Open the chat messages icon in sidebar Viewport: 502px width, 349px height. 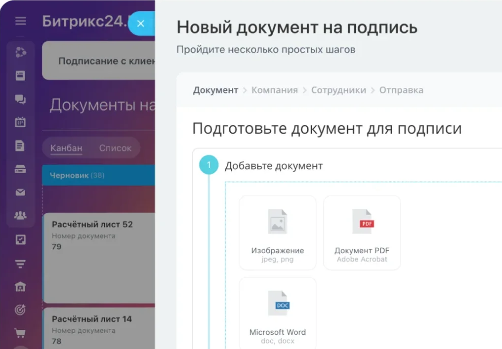(x=20, y=99)
